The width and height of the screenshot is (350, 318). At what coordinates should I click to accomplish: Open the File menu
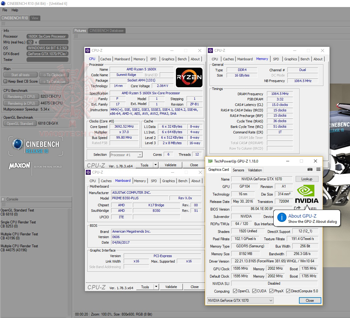click(x=5, y=10)
